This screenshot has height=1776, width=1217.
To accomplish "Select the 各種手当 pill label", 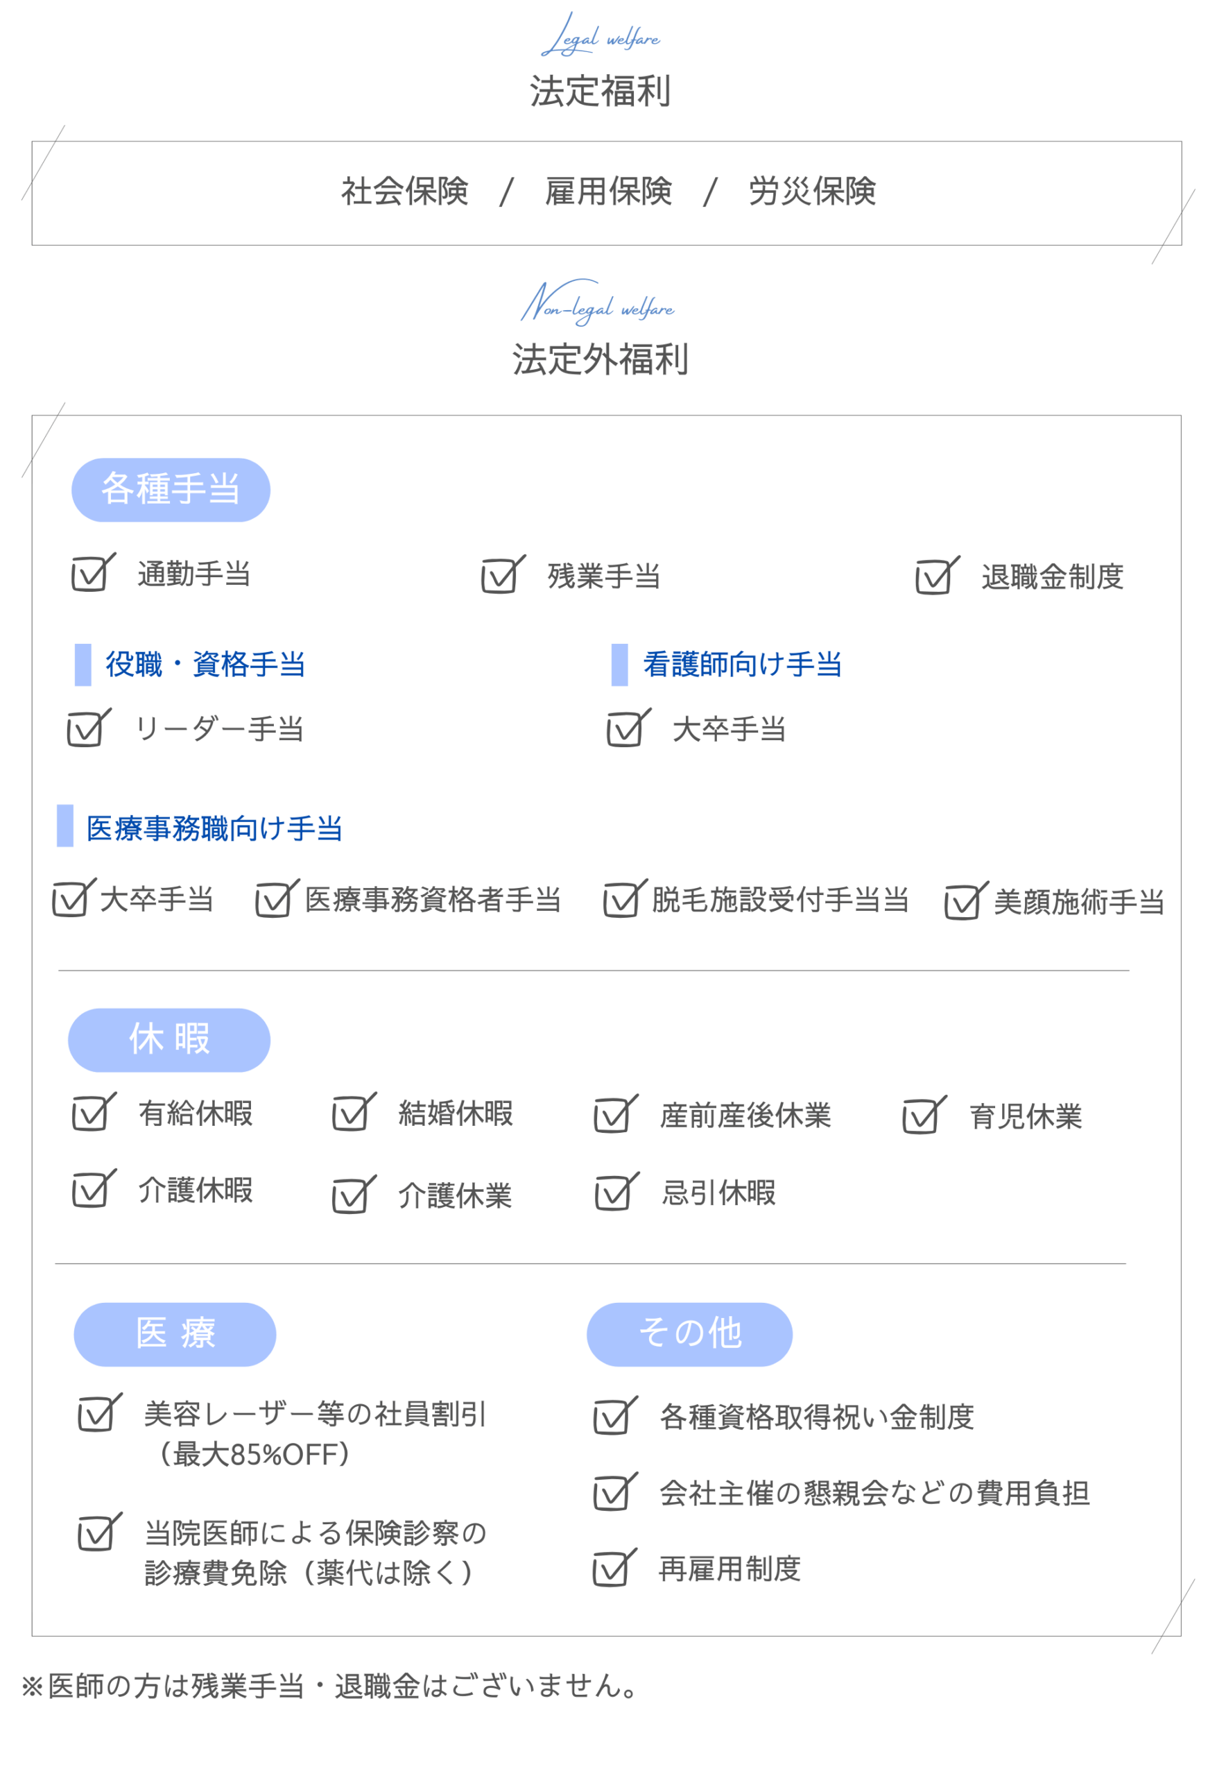I will 171,490.
